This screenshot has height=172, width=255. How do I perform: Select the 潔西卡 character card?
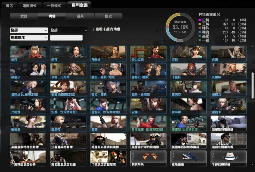tap(229, 106)
